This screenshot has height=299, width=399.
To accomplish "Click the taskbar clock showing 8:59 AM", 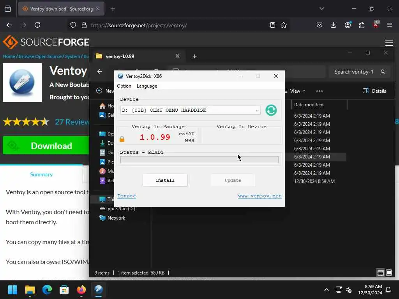I will pyautogui.click(x=370, y=290).
